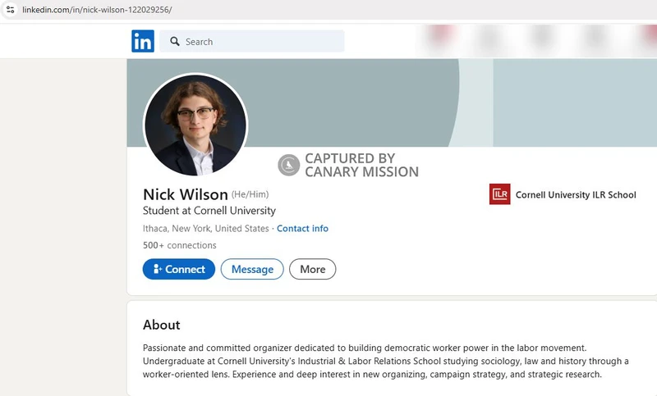This screenshot has width=657, height=396.
Task: Click the 500+ connections text
Action: [x=179, y=245]
